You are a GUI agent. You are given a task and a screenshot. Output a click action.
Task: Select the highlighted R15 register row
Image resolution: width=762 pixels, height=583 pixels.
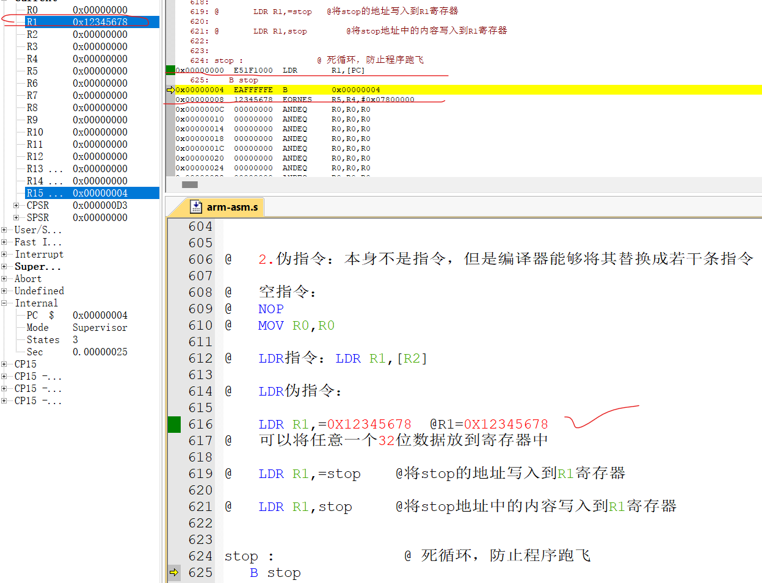tap(92, 193)
